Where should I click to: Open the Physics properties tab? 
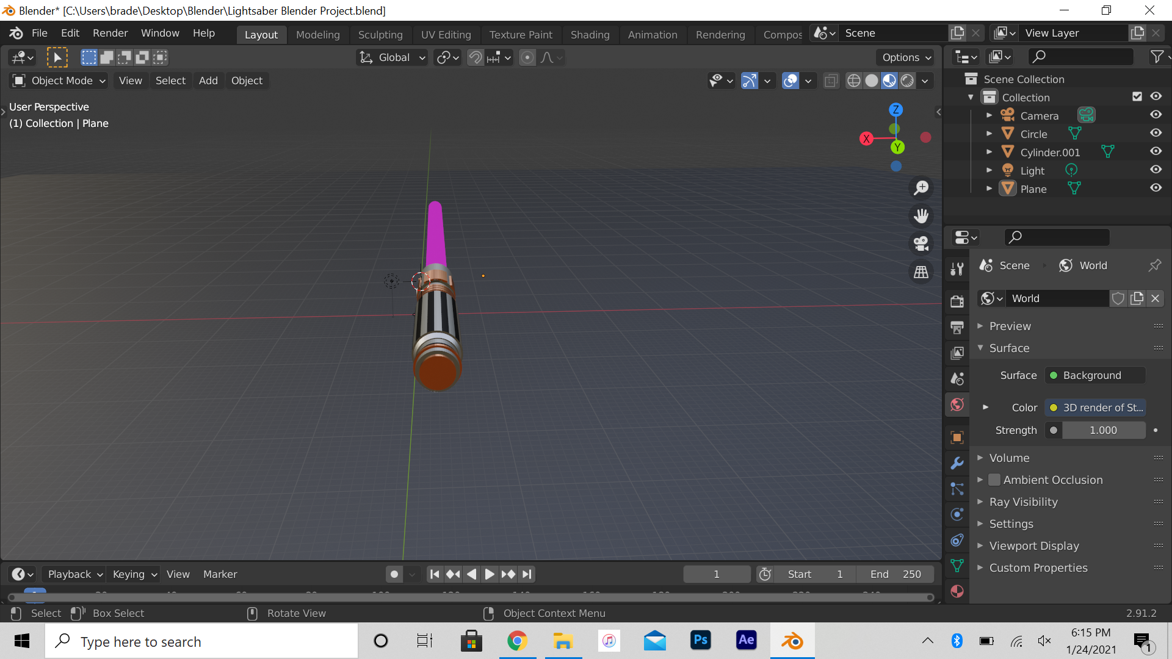957,514
